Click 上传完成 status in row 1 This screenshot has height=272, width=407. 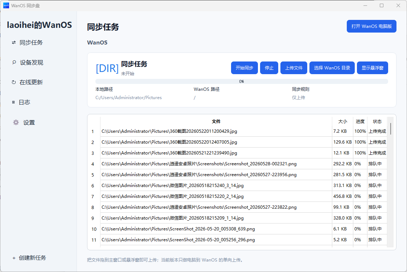coord(377,131)
